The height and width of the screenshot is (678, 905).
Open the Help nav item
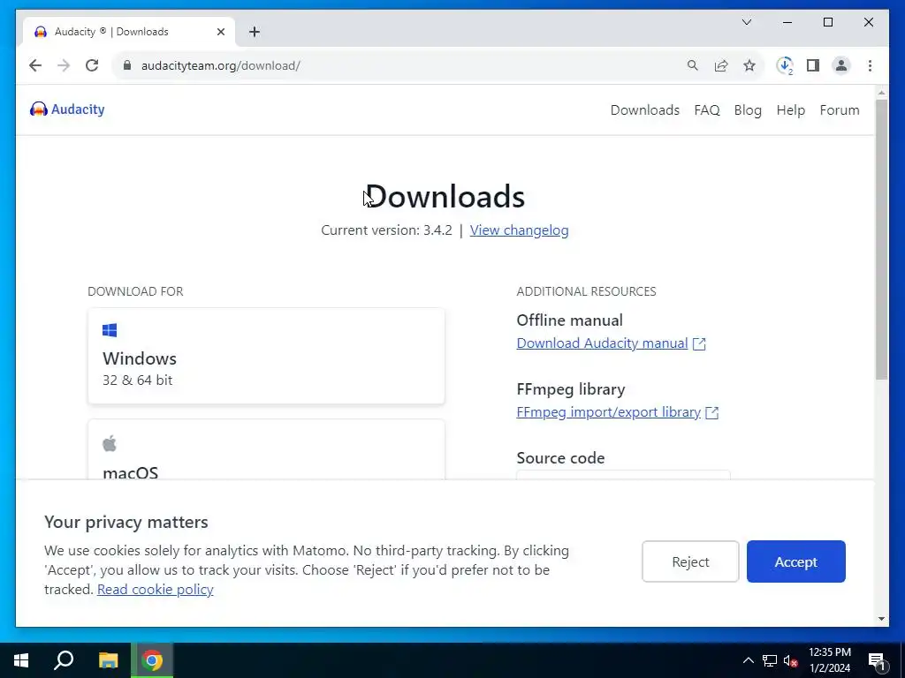point(790,110)
